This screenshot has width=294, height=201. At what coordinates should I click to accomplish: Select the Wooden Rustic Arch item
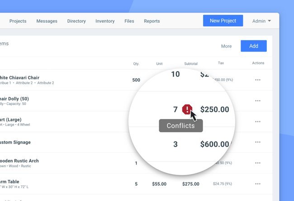click(x=19, y=161)
